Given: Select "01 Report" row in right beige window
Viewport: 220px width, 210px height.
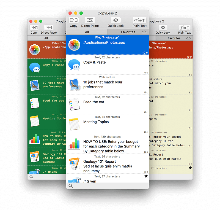Looking at the screenshot, I should [x=171, y=157].
